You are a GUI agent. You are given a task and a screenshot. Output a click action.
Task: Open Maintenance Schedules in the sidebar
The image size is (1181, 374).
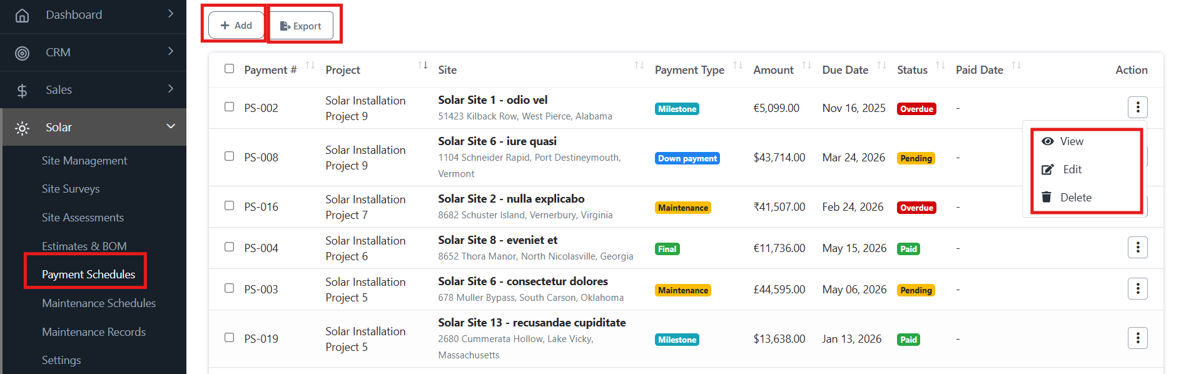click(99, 303)
